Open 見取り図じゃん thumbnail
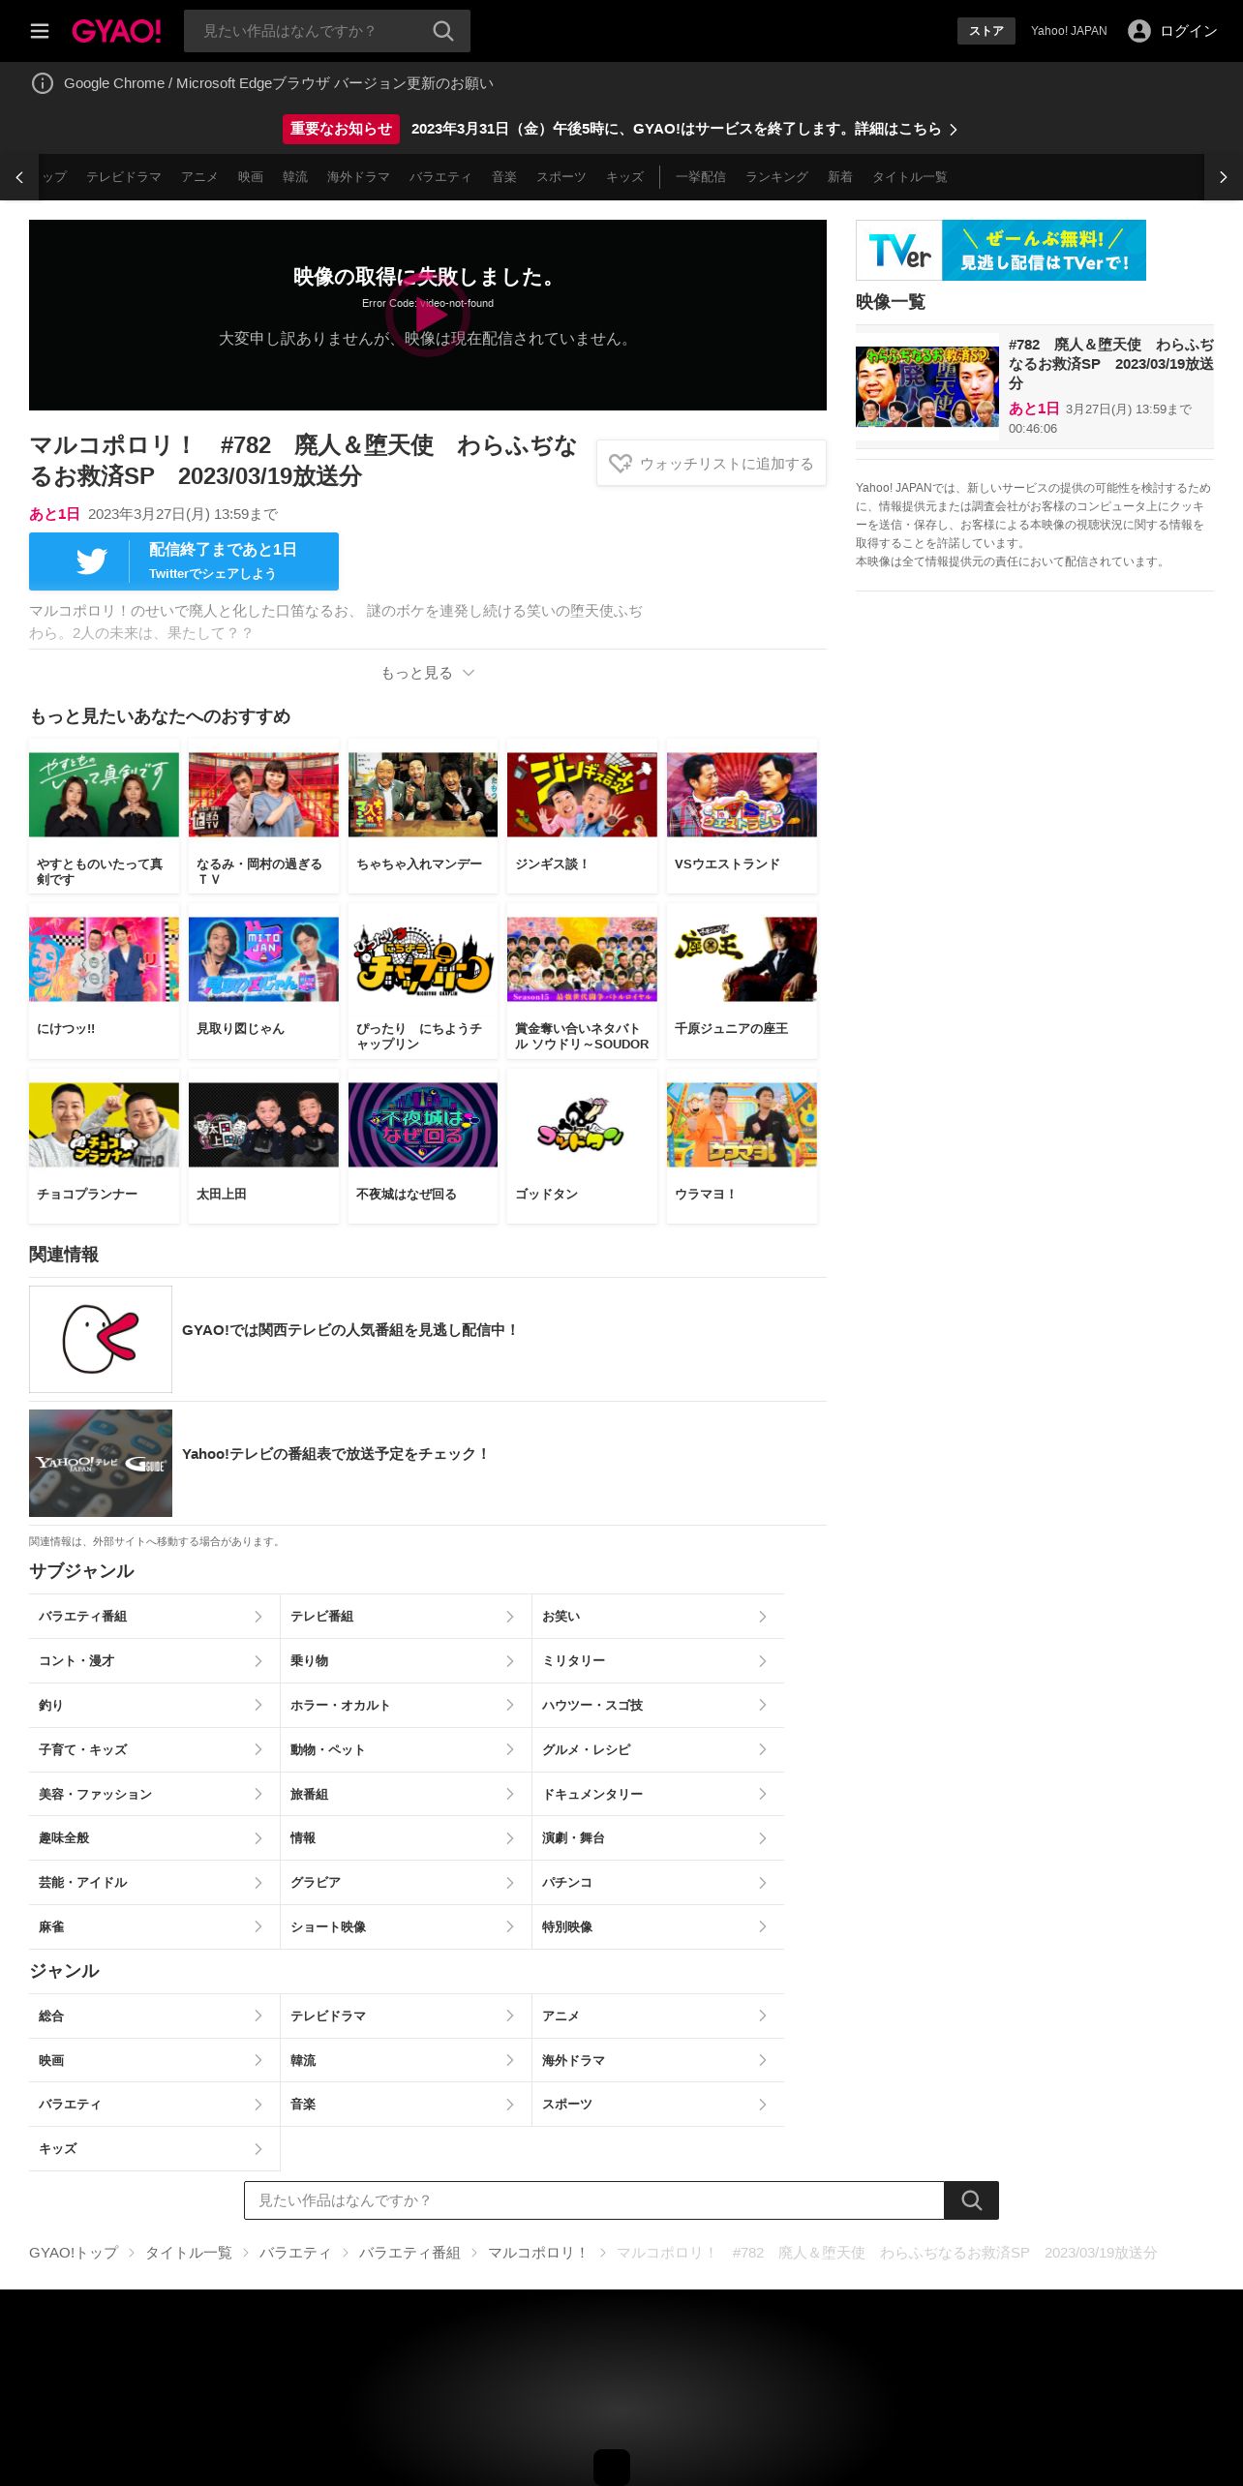Image resolution: width=1243 pixels, height=2486 pixels. point(263,959)
